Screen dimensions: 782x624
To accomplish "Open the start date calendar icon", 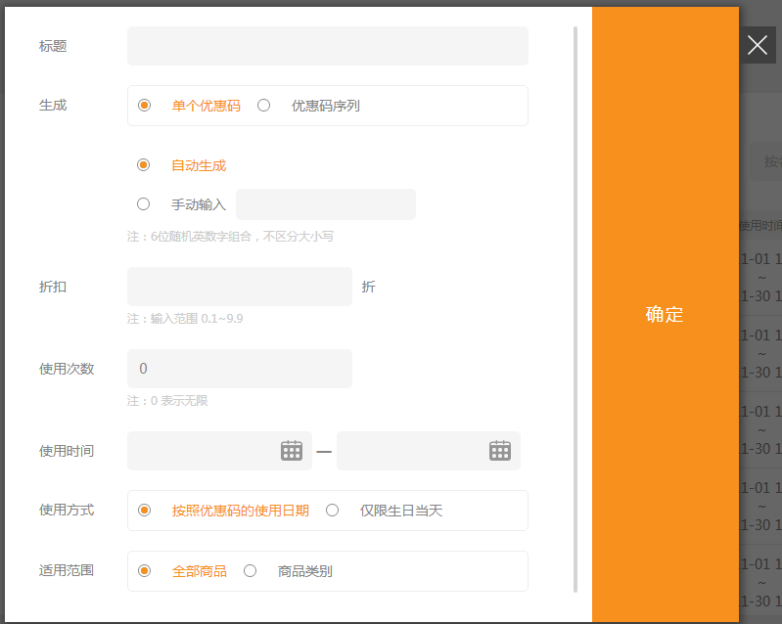I will click(x=292, y=451).
